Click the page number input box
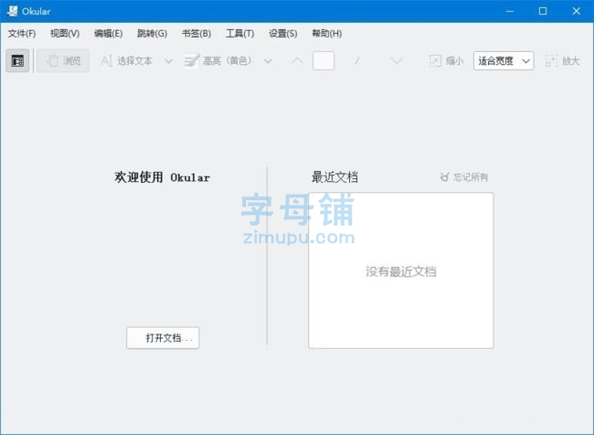Screen dimensions: 594x435 click(x=324, y=60)
